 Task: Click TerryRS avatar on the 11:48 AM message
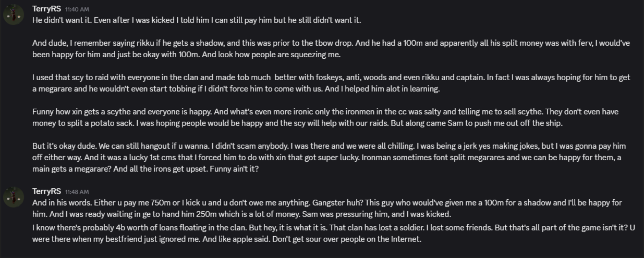[x=14, y=197]
